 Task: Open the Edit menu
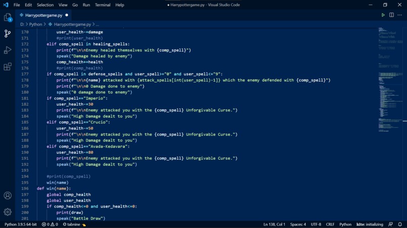click(28, 5)
